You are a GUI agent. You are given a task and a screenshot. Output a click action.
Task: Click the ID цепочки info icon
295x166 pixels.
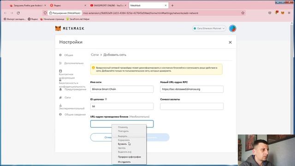click(106, 99)
